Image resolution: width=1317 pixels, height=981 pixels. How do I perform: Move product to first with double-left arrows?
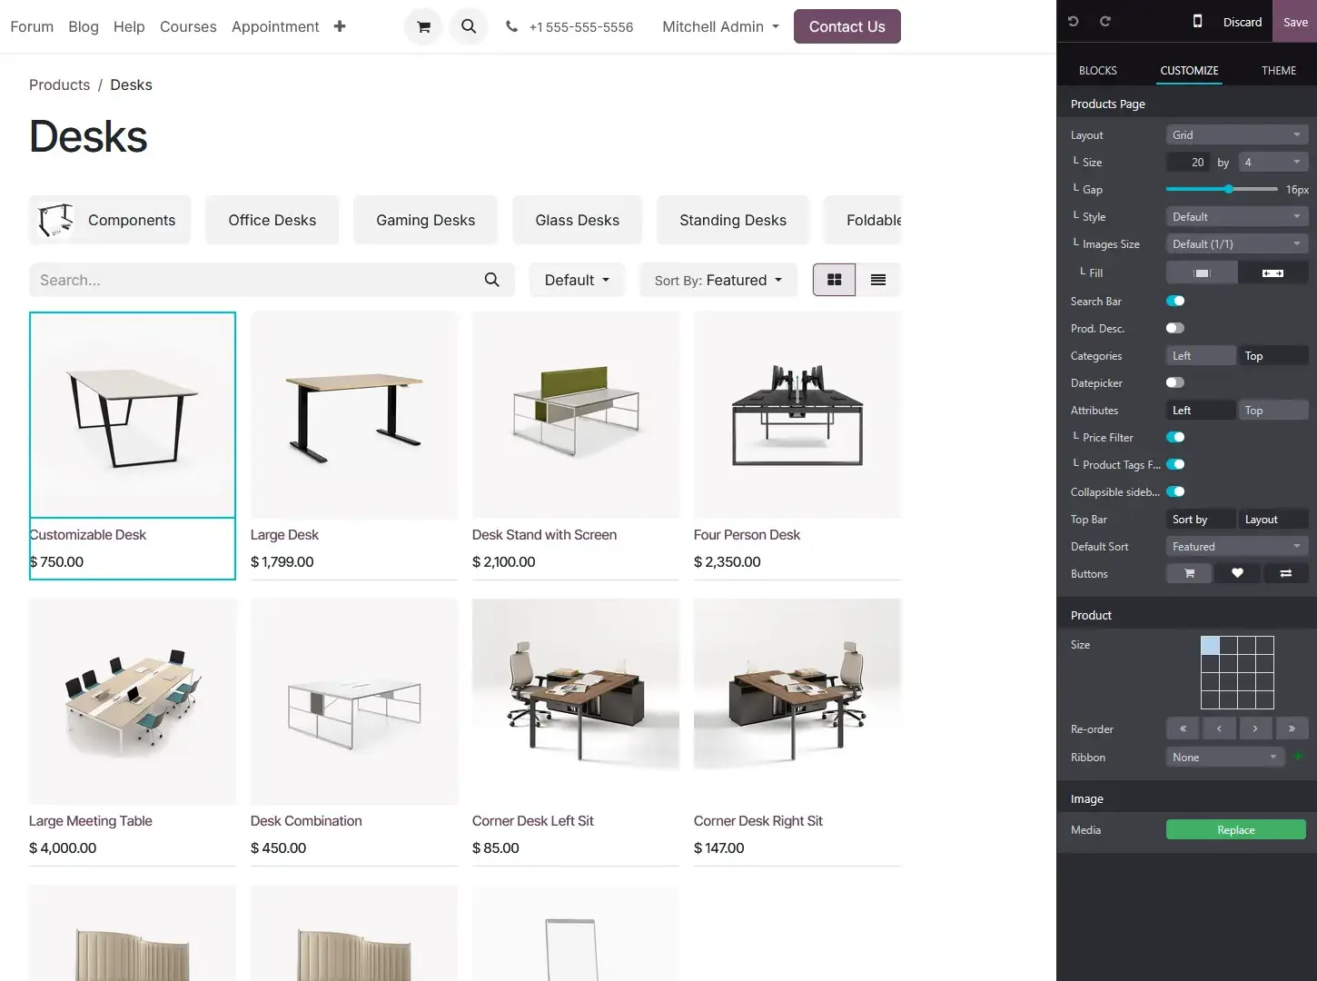pyautogui.click(x=1183, y=728)
